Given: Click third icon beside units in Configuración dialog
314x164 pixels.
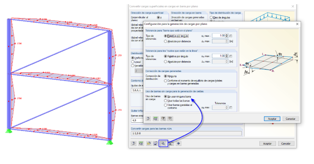Looking at the screenshot, I should [x=163, y=119].
